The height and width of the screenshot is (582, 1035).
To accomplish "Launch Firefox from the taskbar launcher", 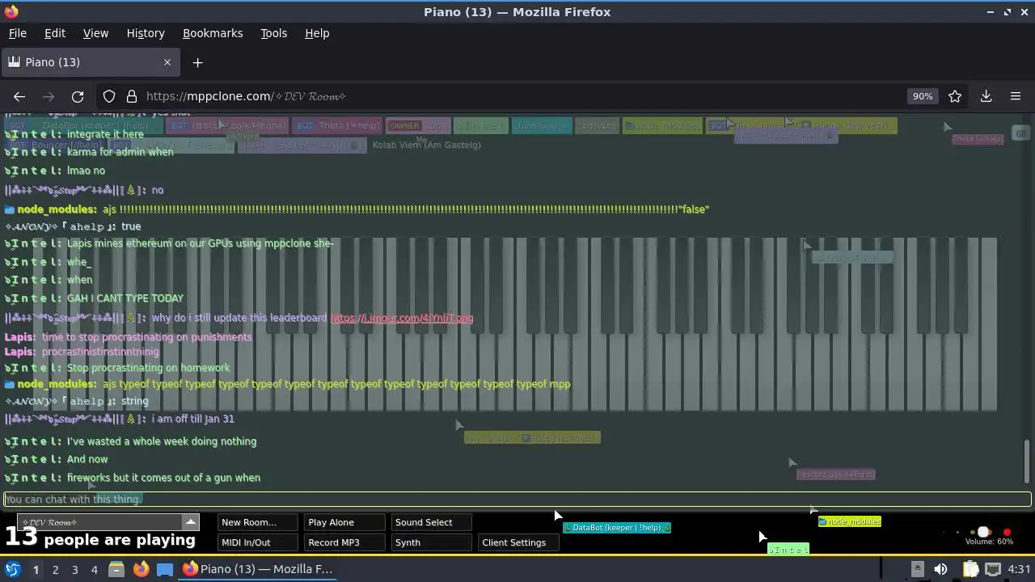I will [141, 569].
